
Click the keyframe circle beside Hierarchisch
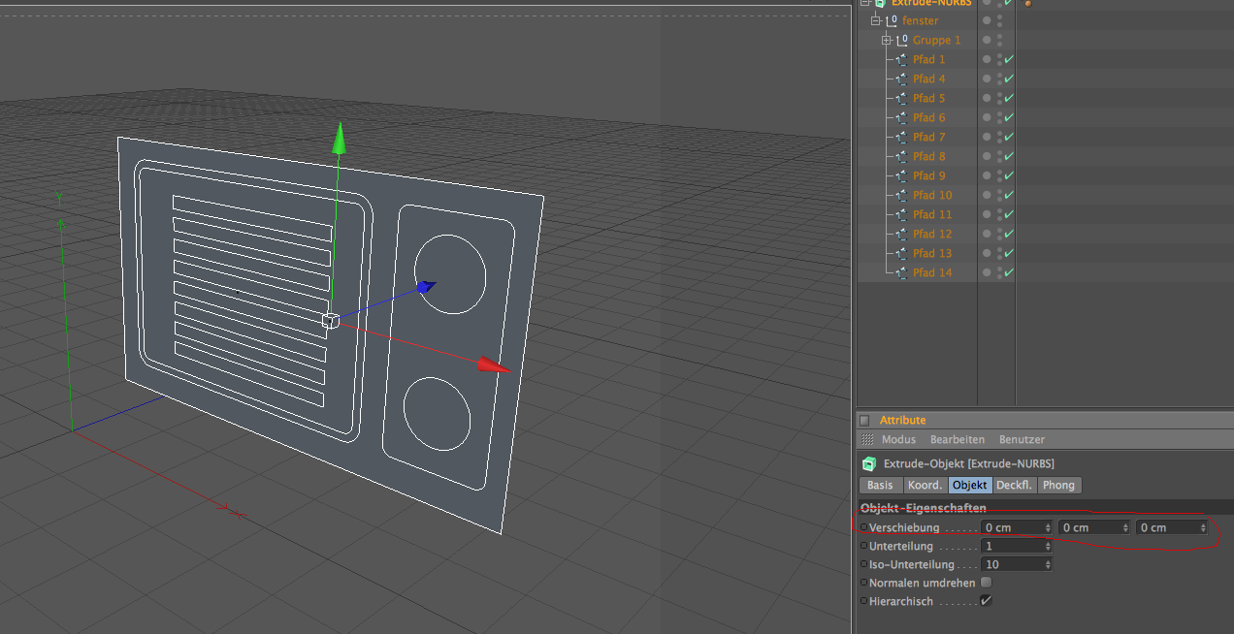tap(863, 601)
